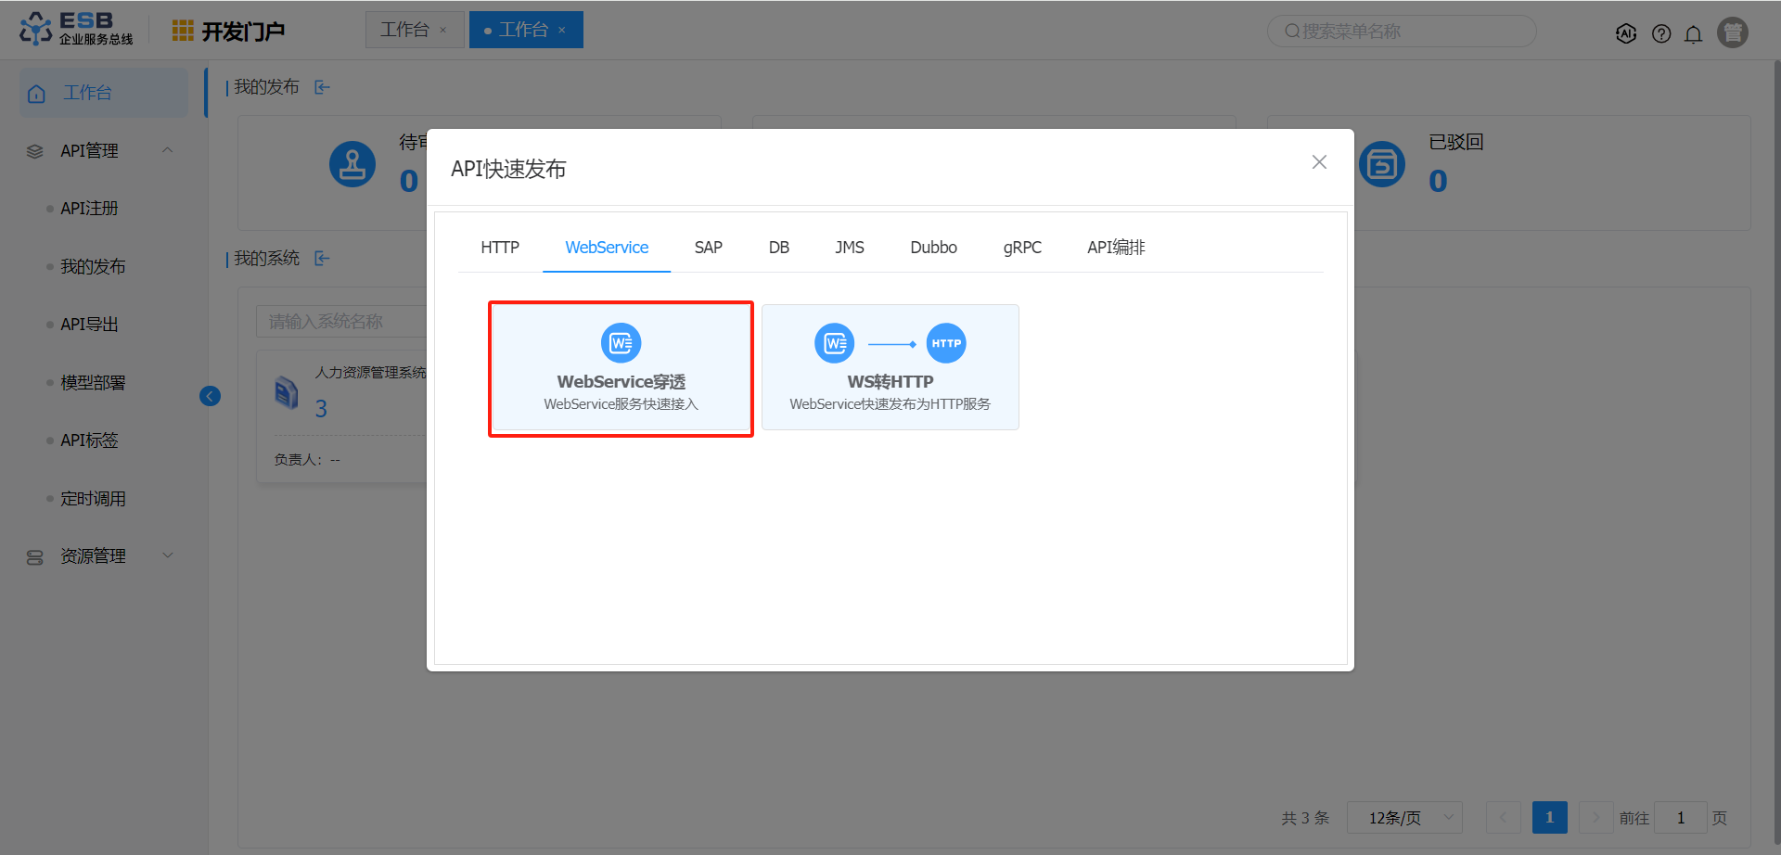Focus the 请输入系统名称 search field

pos(341,322)
